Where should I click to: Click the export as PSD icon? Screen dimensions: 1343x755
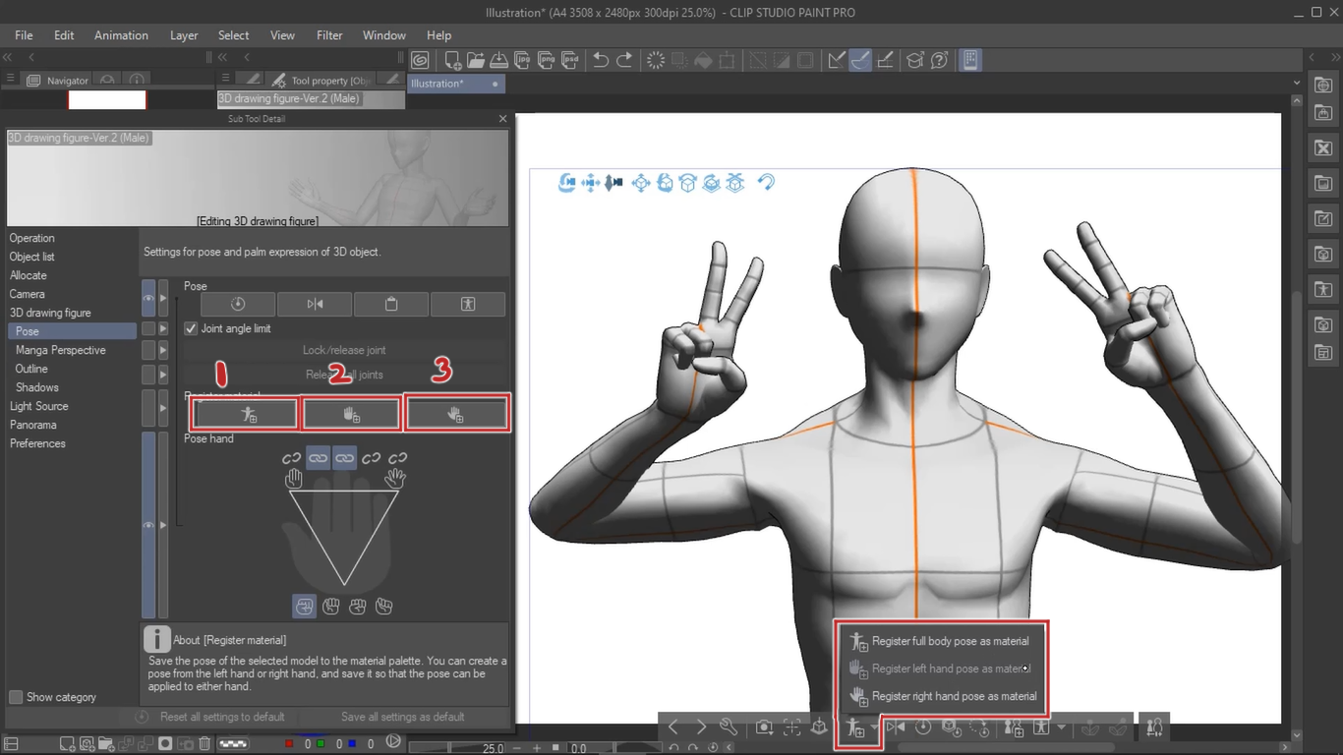coord(569,61)
